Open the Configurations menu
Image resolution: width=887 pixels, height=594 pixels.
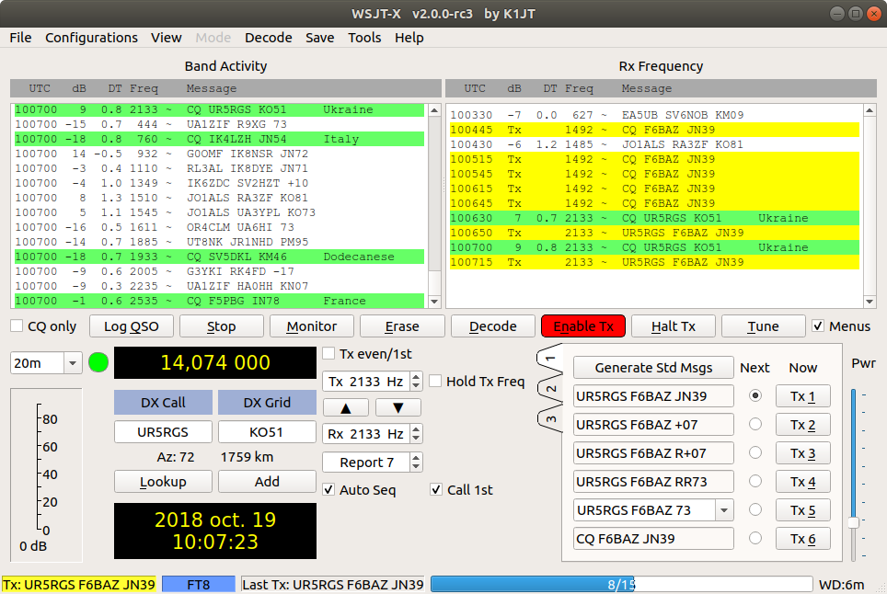click(x=91, y=38)
